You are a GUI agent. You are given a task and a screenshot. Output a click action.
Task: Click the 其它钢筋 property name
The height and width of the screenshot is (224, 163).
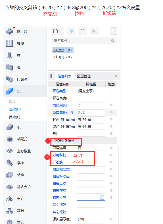pyautogui.click(x=59, y=205)
